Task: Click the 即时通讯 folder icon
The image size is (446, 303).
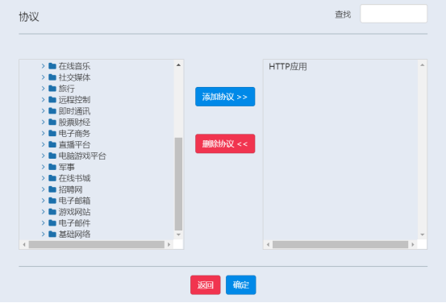Action: pos(52,111)
